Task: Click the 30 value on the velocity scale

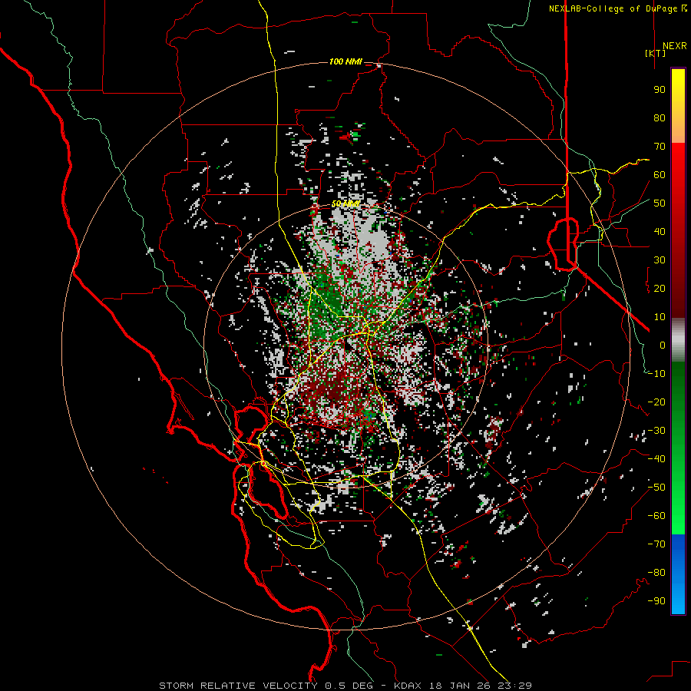Action: click(660, 260)
